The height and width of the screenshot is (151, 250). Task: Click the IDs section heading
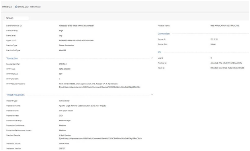(160, 52)
